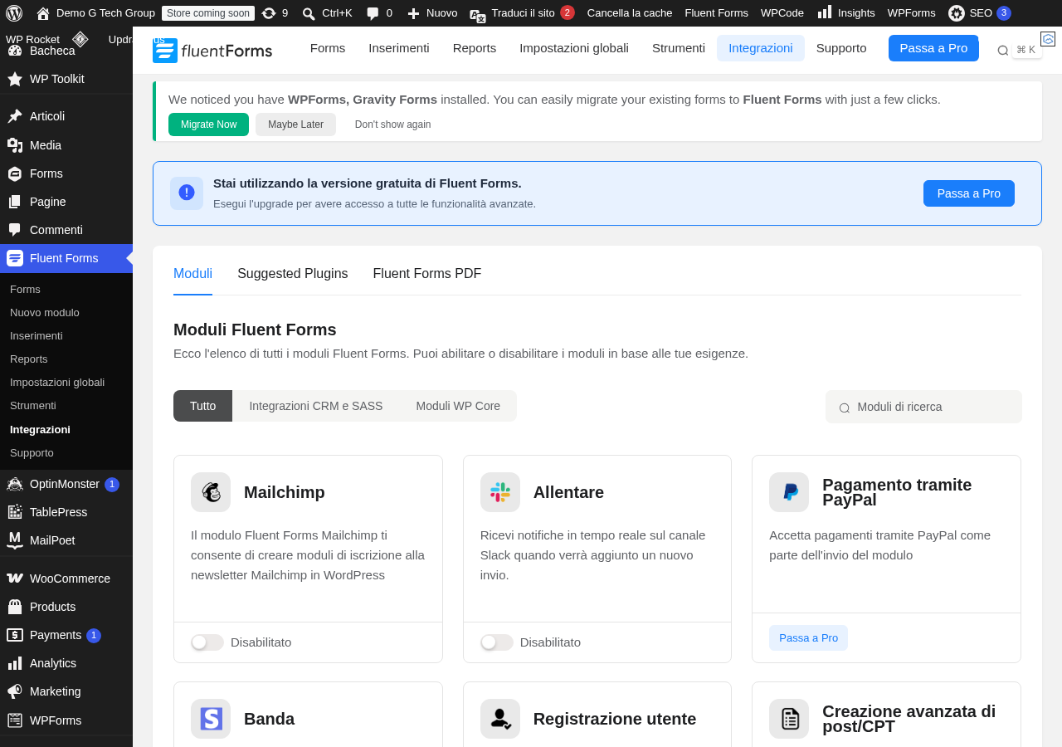1062x747 pixels.
Task: Open the WordPress logo menu
Action: coord(14,13)
